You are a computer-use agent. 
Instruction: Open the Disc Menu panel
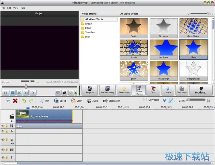coord(182,90)
